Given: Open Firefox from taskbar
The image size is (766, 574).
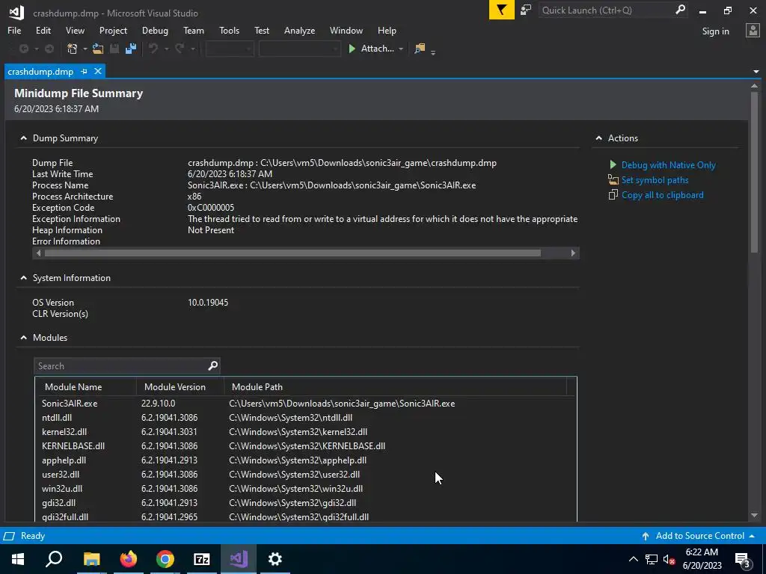Looking at the screenshot, I should tap(128, 559).
